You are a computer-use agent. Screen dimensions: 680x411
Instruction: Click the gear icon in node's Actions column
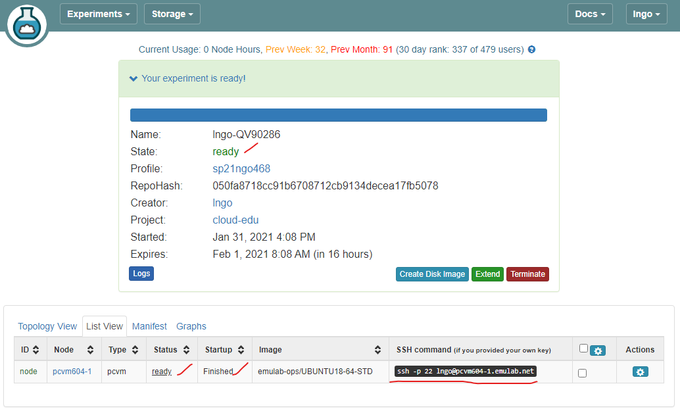639,372
